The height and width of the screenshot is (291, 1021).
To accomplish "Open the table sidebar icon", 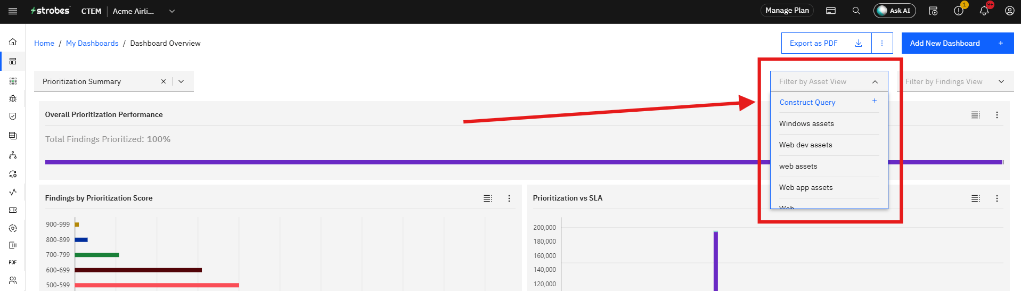I will point(13,136).
